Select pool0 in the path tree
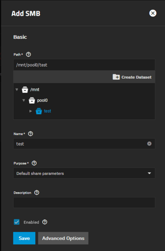This screenshot has height=251, width=165. (x=42, y=101)
